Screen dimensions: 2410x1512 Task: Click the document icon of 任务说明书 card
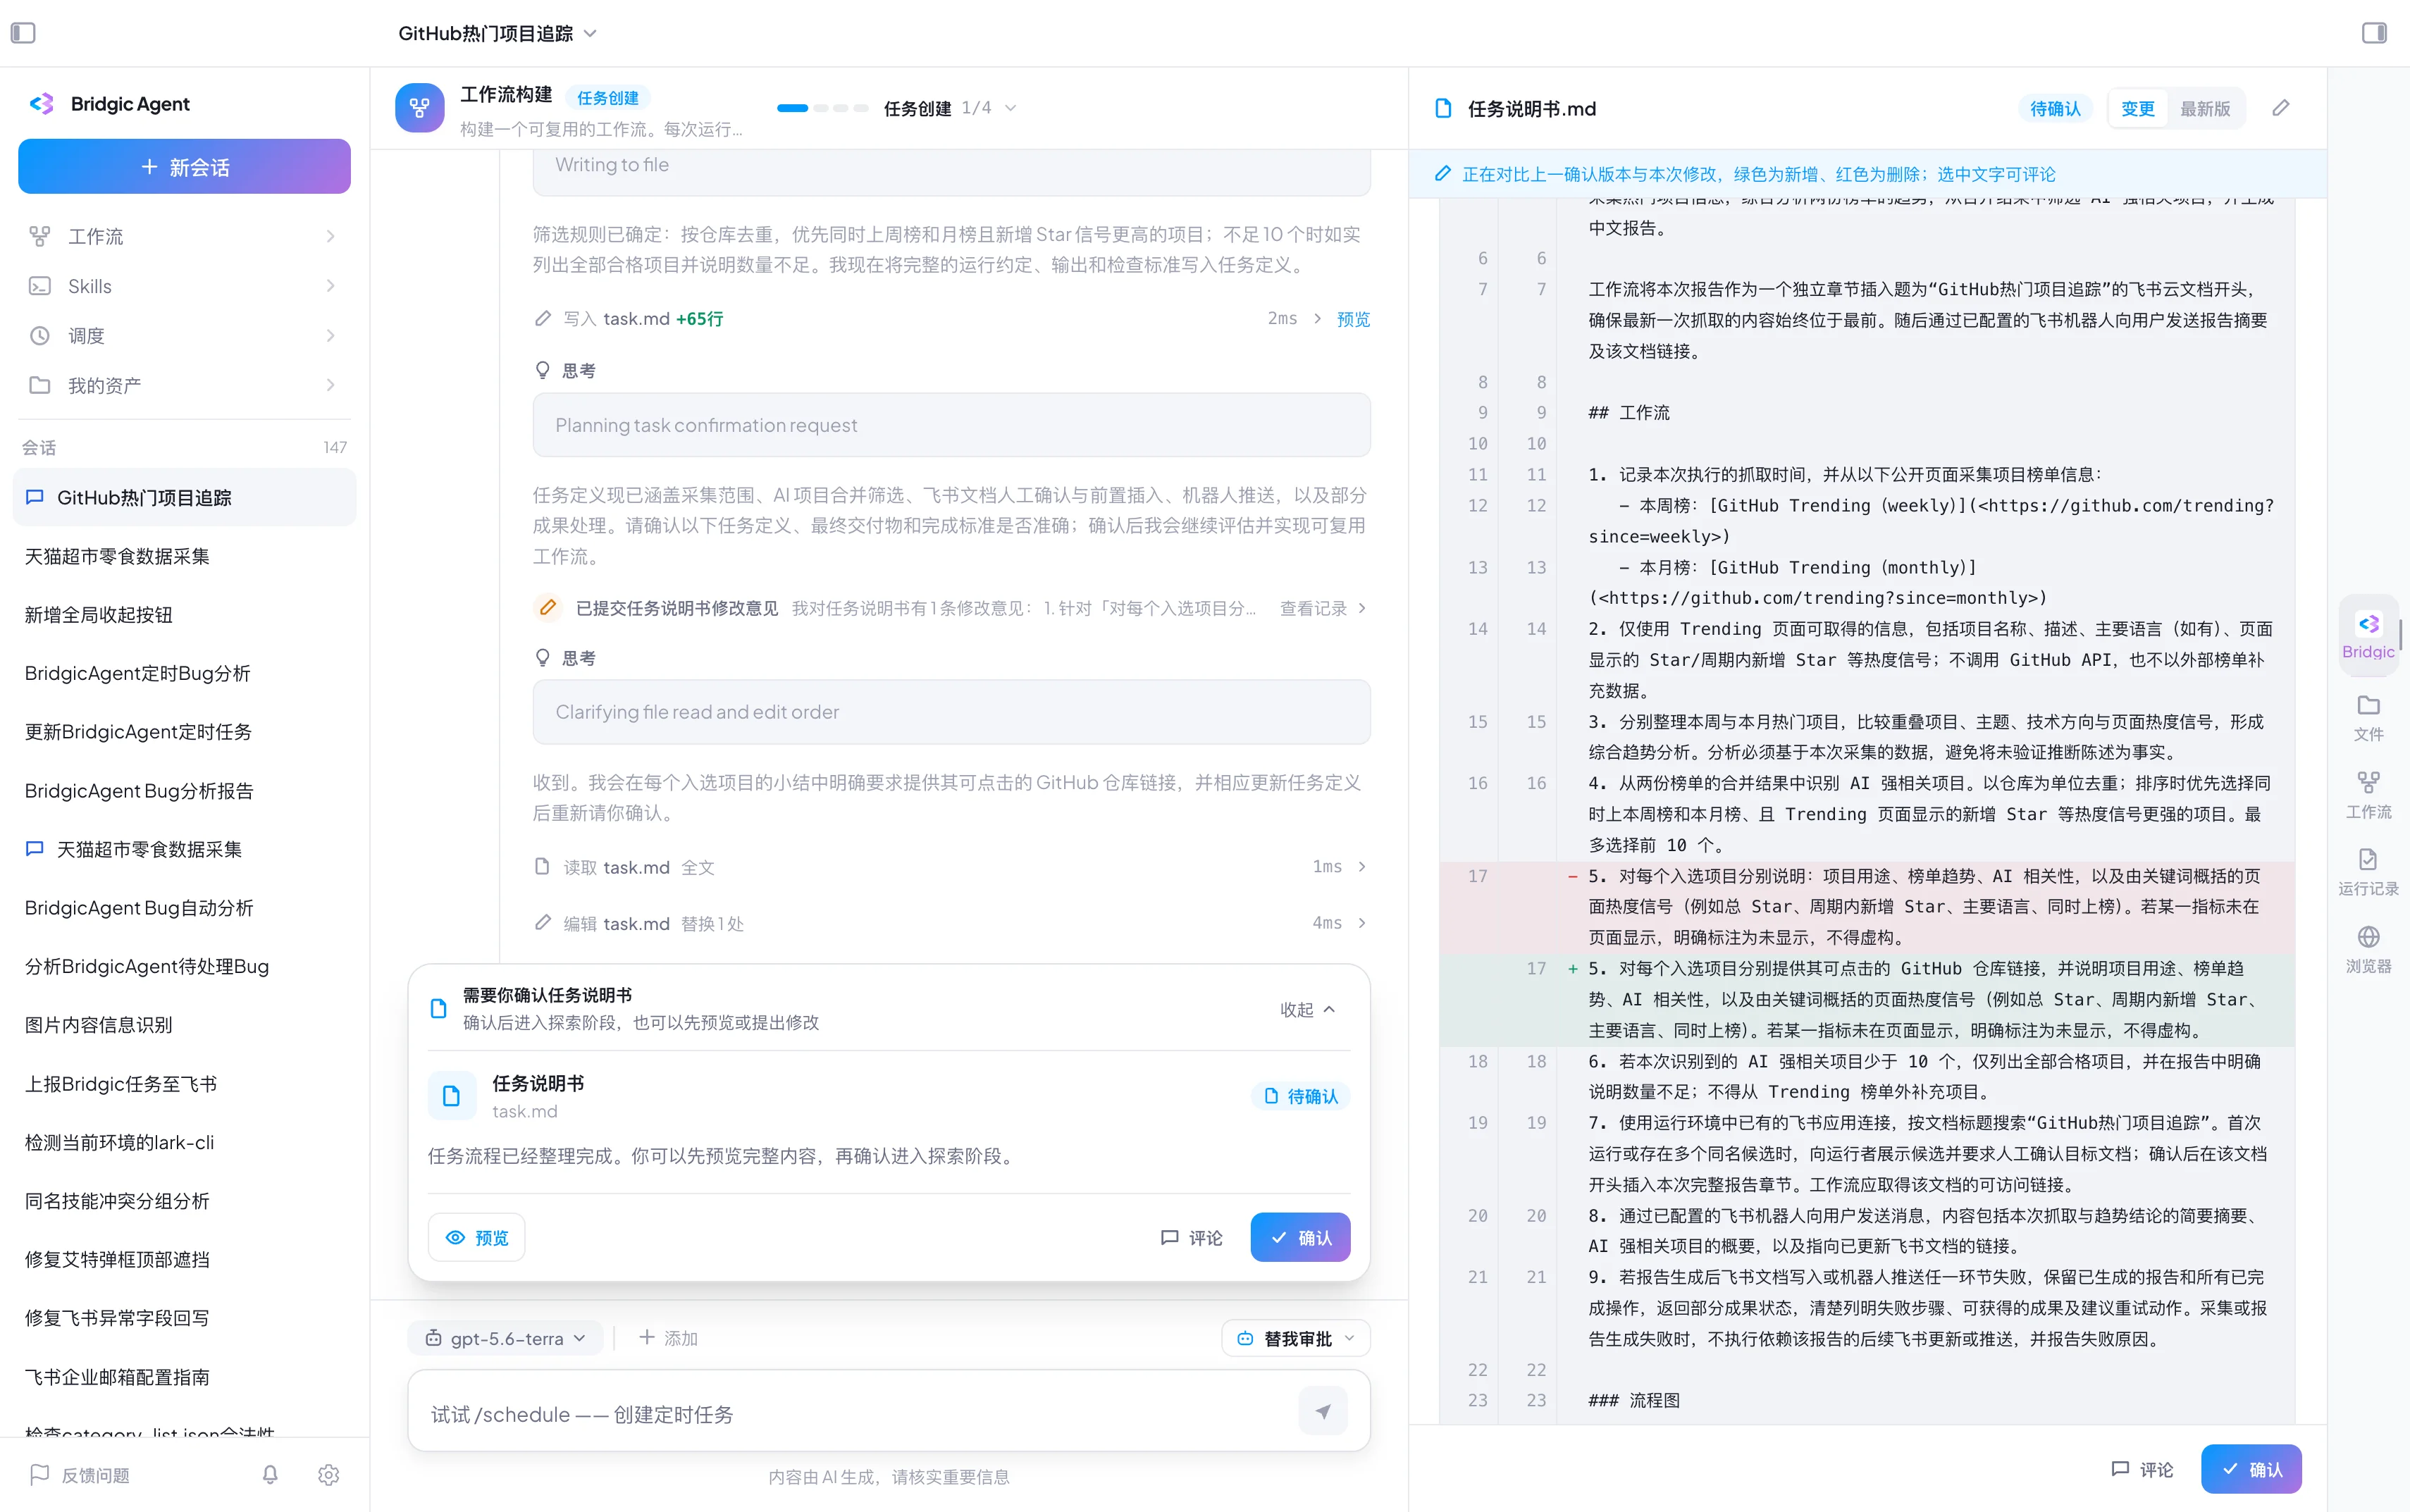pos(452,1096)
